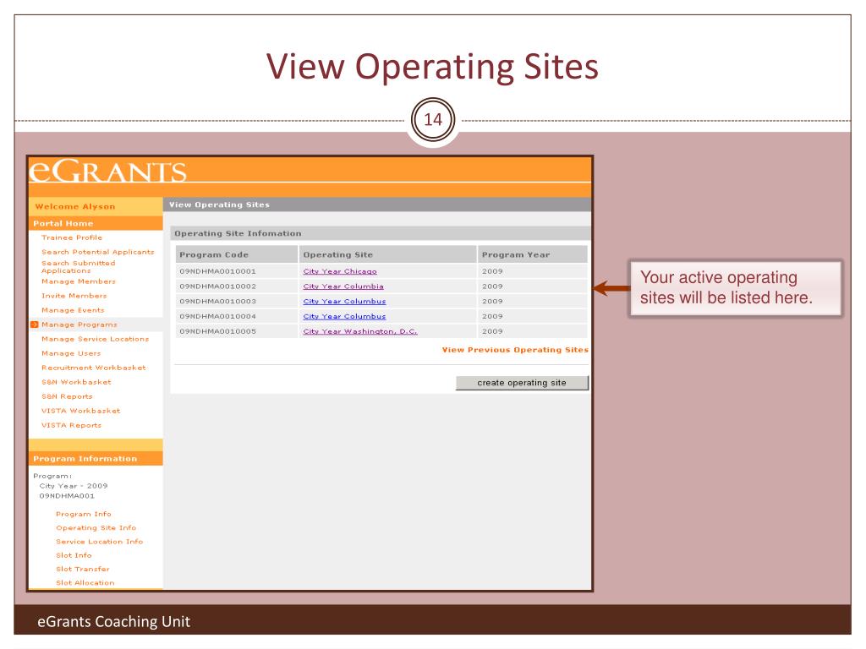Image resolution: width=866 pixels, height=649 pixels.
Task: Open Search Submitted Applications
Action: click(79, 267)
